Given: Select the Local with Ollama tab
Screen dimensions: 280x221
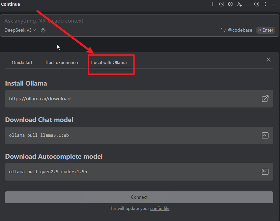Looking at the screenshot, I should (109, 62).
